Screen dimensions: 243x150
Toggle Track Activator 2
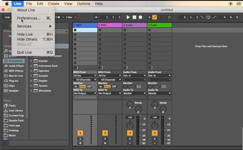[x=105, y=133]
